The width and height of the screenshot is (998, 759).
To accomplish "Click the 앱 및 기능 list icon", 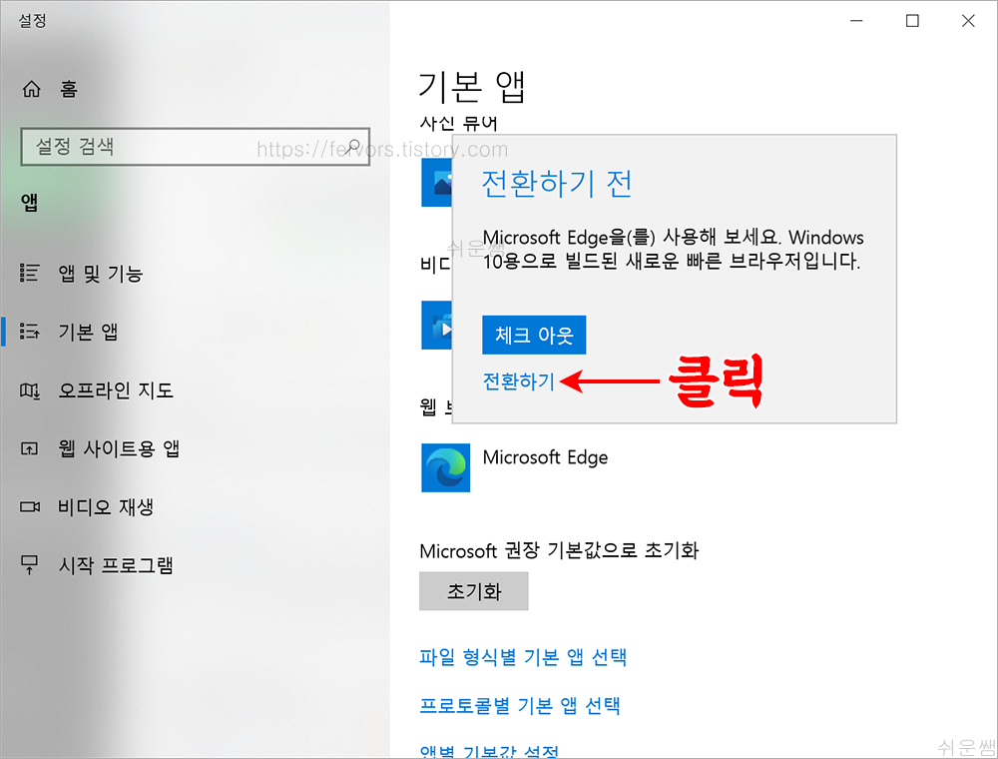I will pyautogui.click(x=29, y=274).
